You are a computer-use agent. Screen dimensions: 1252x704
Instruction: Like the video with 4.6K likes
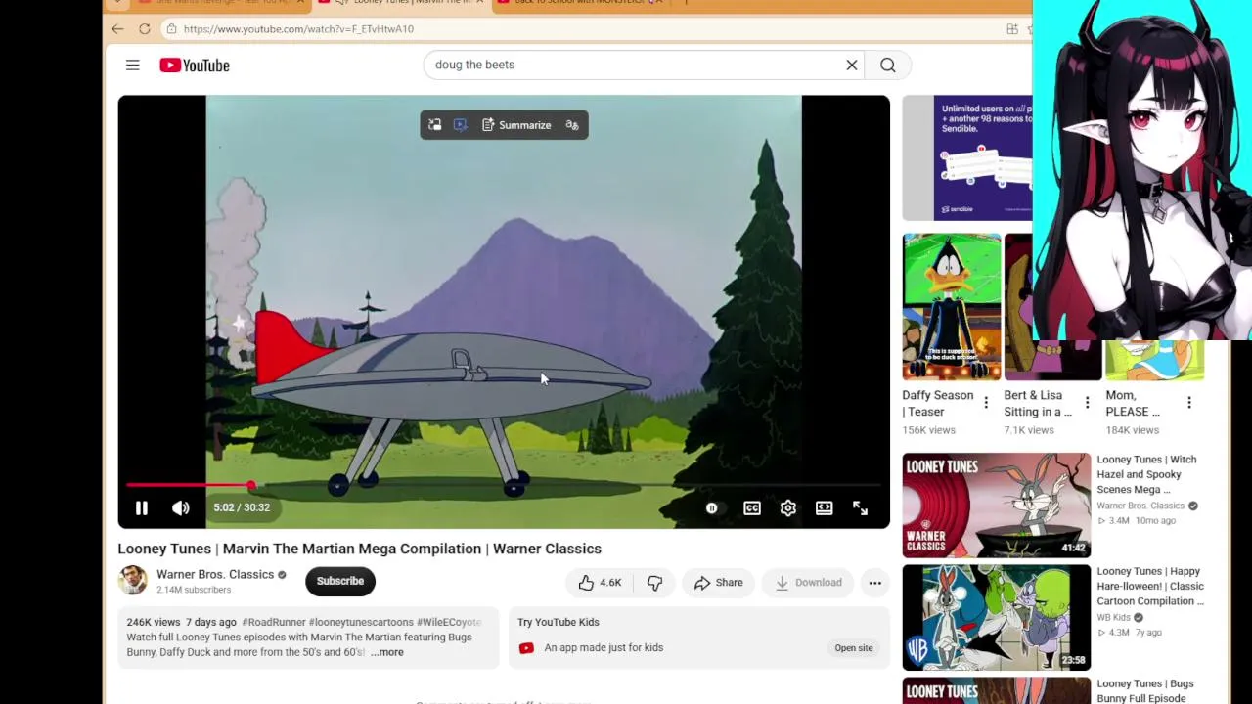point(600,583)
